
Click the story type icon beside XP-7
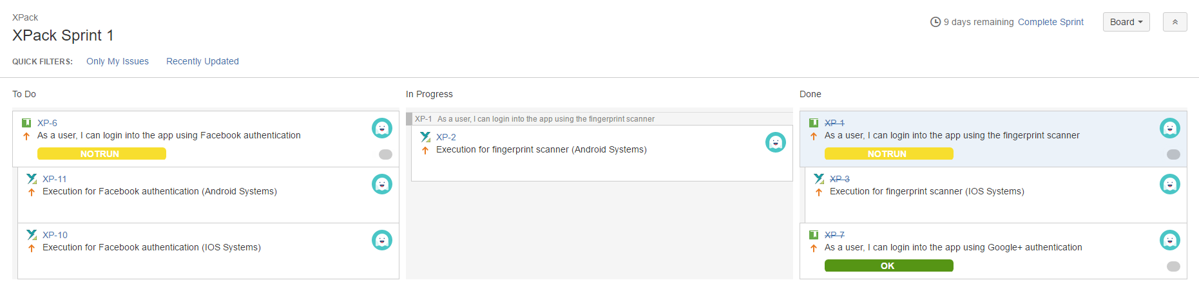814,235
